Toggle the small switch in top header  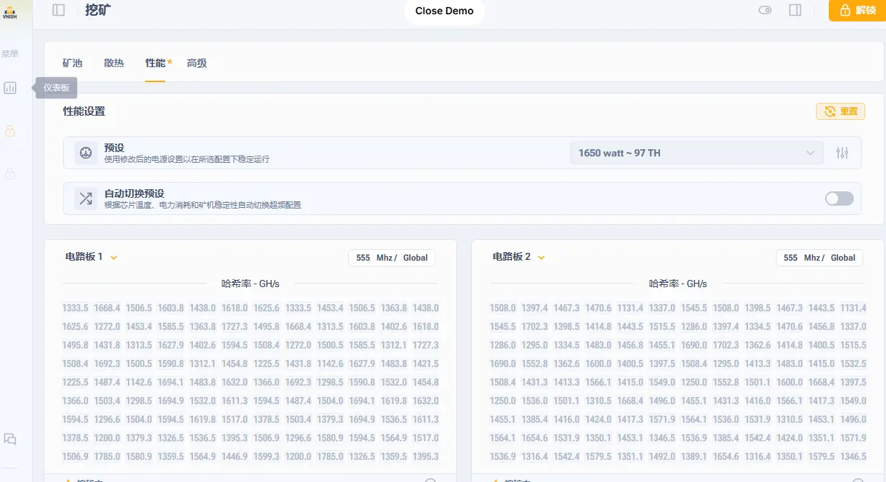tap(765, 10)
